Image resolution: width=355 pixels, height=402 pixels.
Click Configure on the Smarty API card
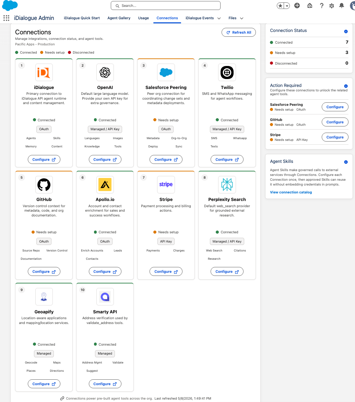tap(105, 384)
